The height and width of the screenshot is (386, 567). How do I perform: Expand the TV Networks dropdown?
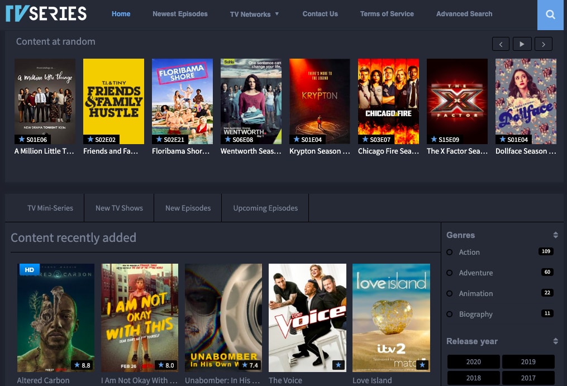click(x=255, y=14)
